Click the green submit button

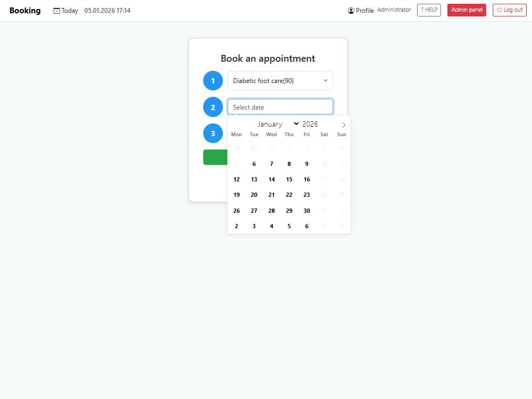coord(215,157)
